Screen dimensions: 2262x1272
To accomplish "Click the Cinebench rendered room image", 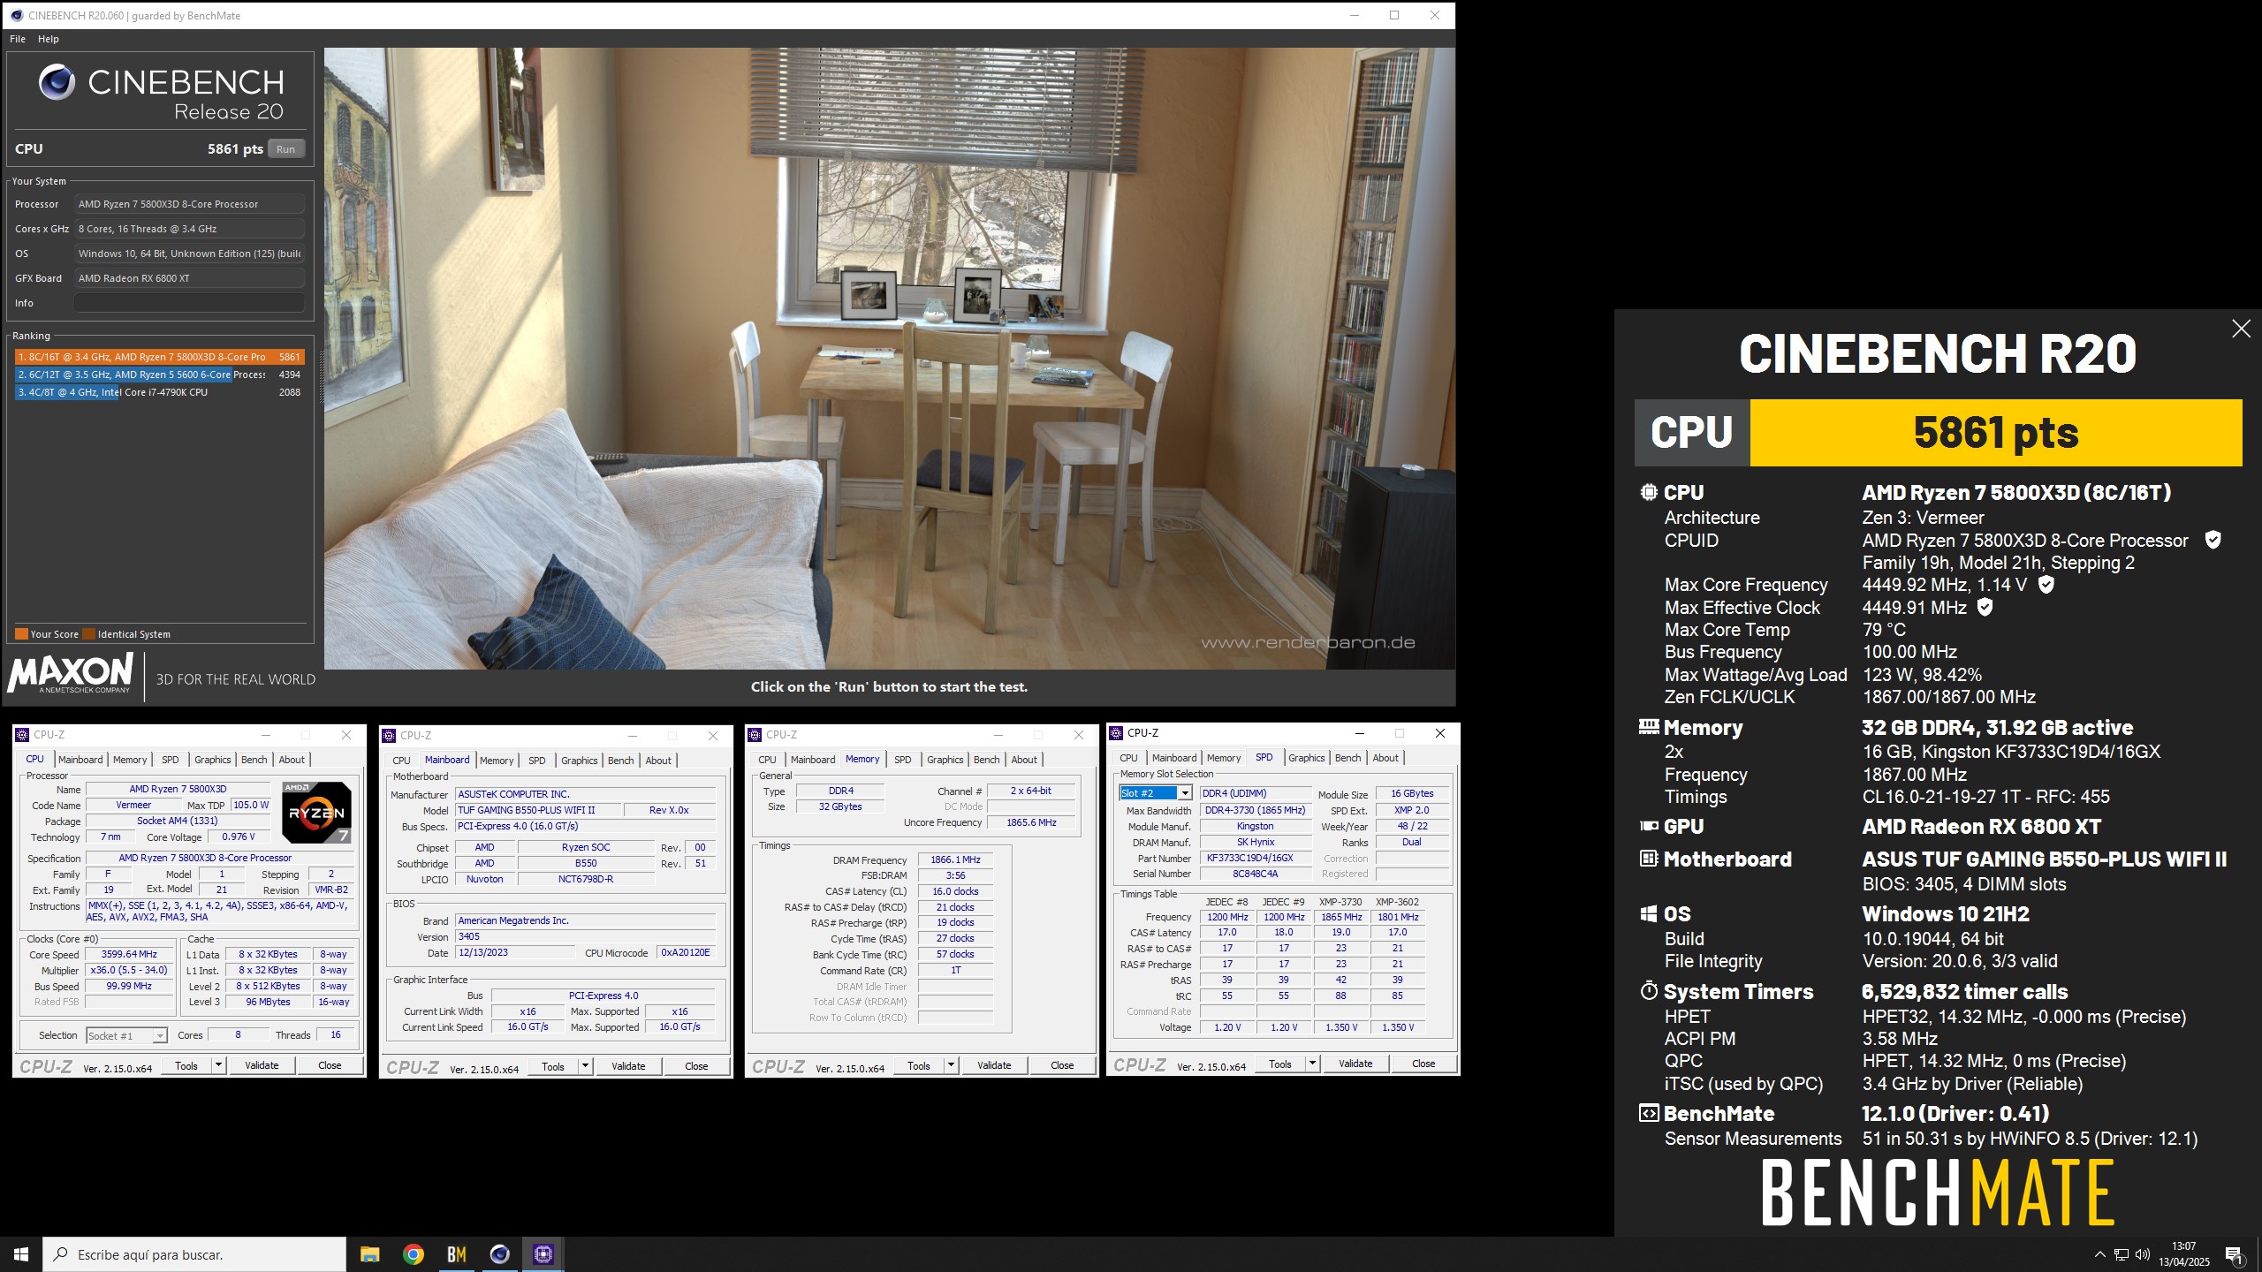I will tap(889, 358).
